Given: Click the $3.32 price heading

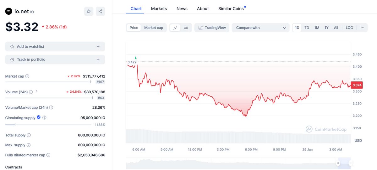Looking at the screenshot, I should tap(22, 27).
